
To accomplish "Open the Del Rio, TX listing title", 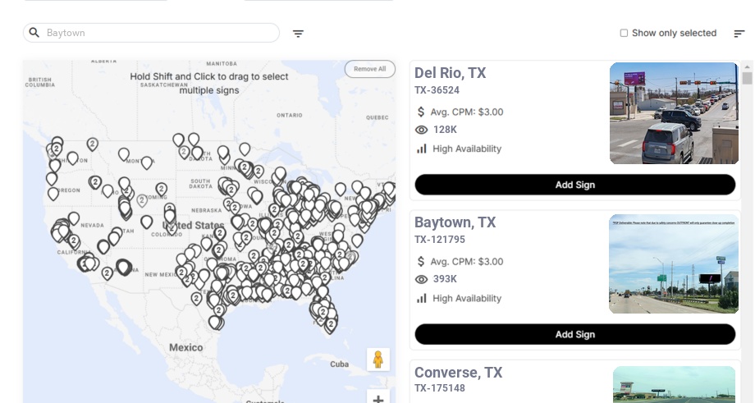I will (x=450, y=73).
